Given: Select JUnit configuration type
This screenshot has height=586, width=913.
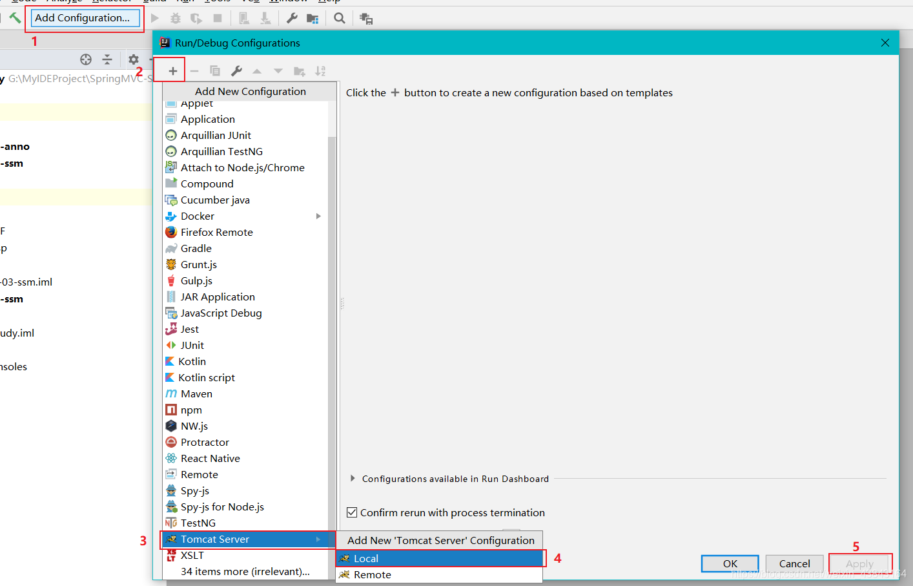Looking at the screenshot, I should pos(245,346).
